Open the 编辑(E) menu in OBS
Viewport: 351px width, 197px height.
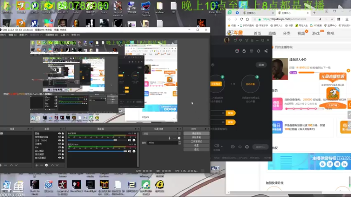(x=12, y=35)
